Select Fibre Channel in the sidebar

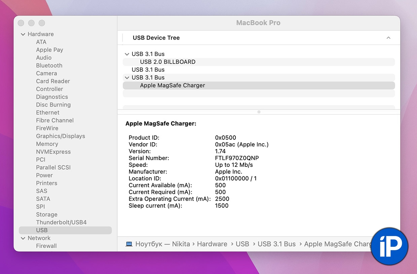tap(55, 121)
